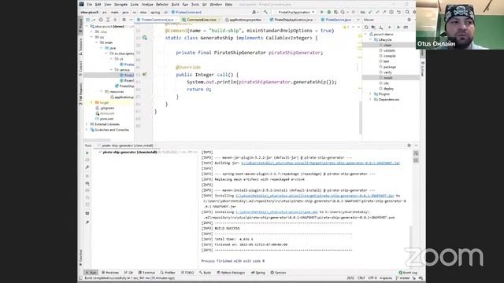Open the Build menu

tap(175, 5)
